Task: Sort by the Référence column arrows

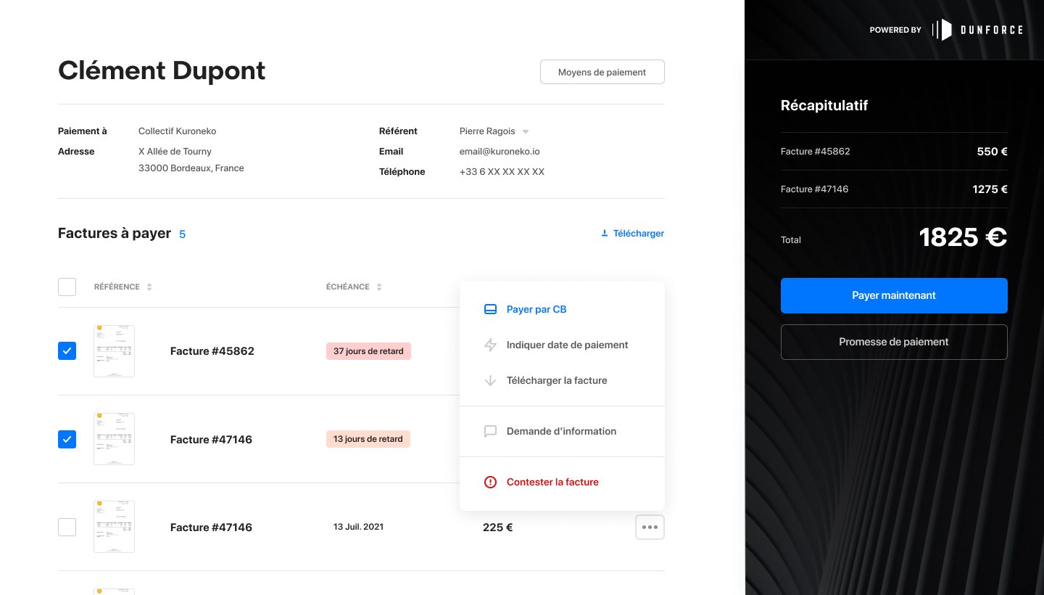Action: tap(149, 287)
